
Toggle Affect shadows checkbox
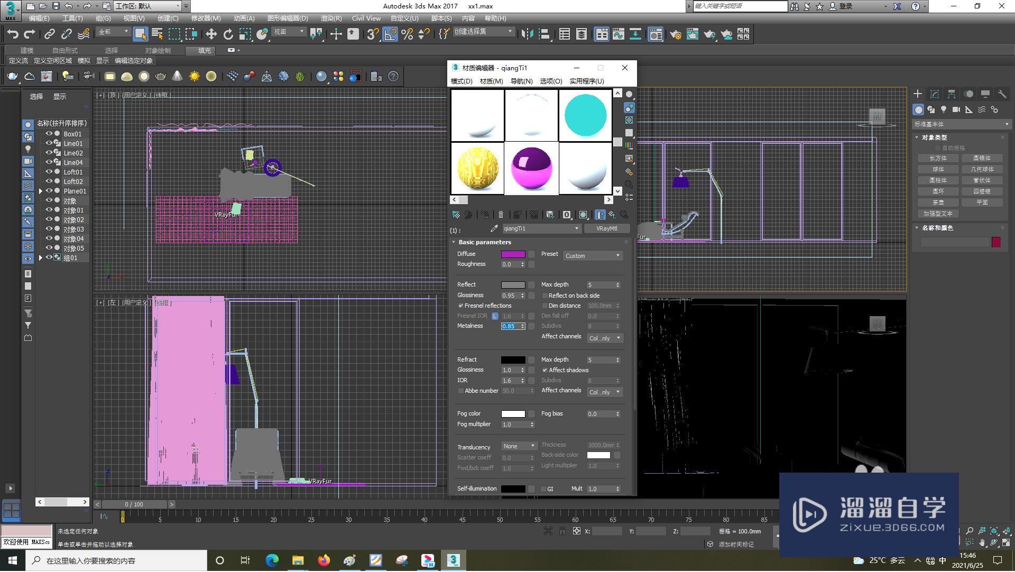pyautogui.click(x=545, y=371)
